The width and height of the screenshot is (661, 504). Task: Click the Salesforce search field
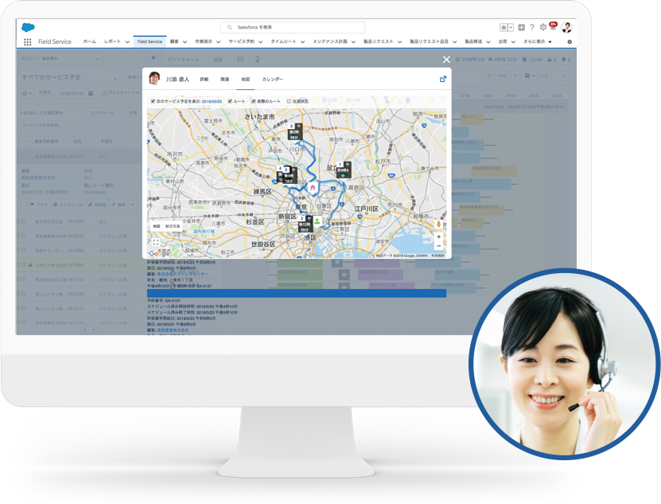pos(293,27)
